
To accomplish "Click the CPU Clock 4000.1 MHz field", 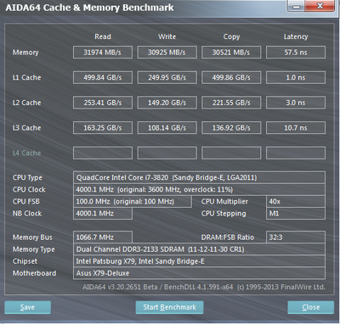I will (x=199, y=189).
